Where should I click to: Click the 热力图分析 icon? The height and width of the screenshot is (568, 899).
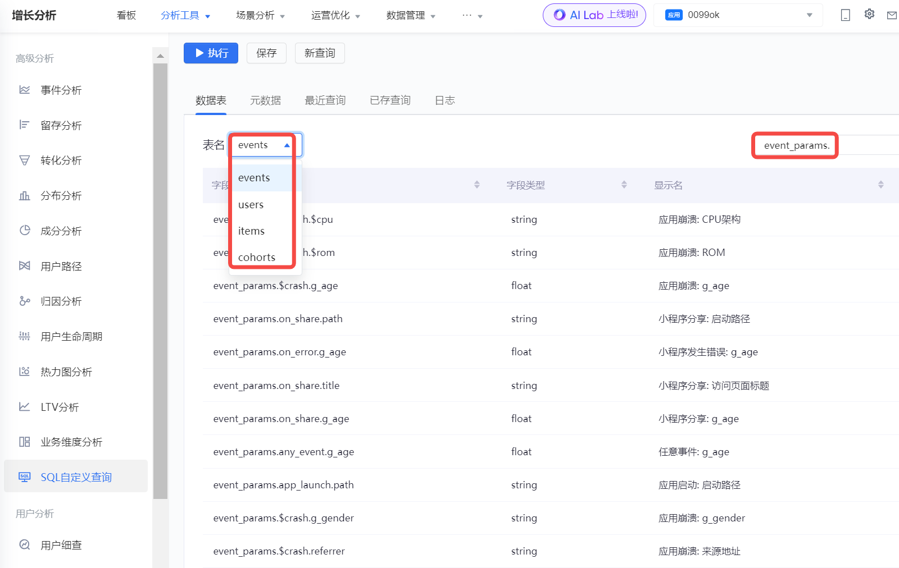24,372
